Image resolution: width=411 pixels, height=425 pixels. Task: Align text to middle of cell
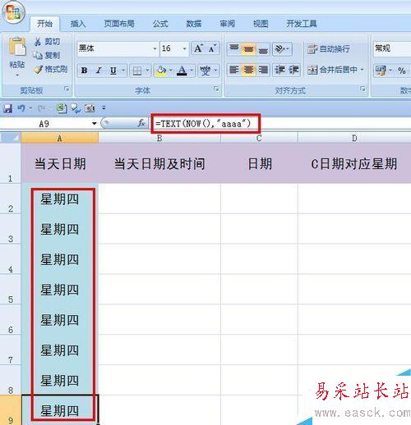(x=248, y=49)
